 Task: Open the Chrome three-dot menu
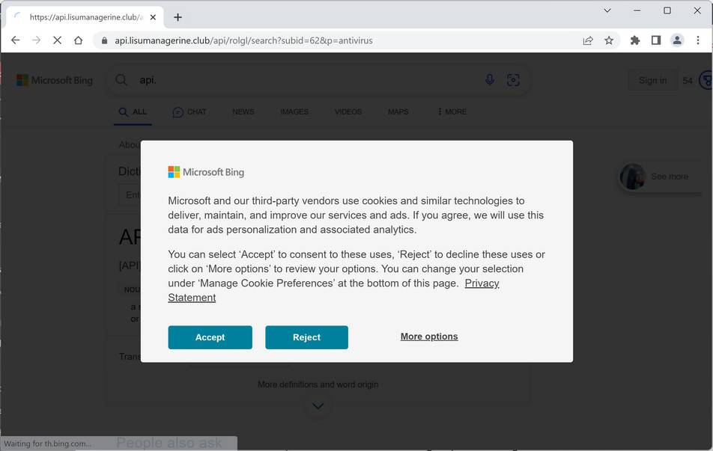pyautogui.click(x=698, y=40)
